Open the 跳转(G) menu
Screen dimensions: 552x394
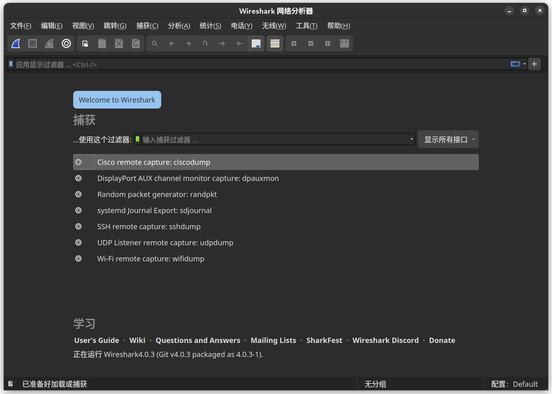coord(115,26)
